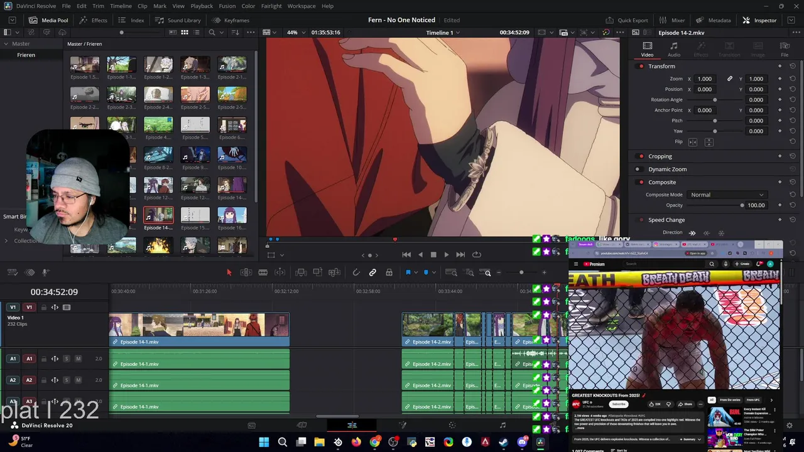The height and width of the screenshot is (452, 804).
Task: Open flag color dropdown arrow
Action: (416, 272)
